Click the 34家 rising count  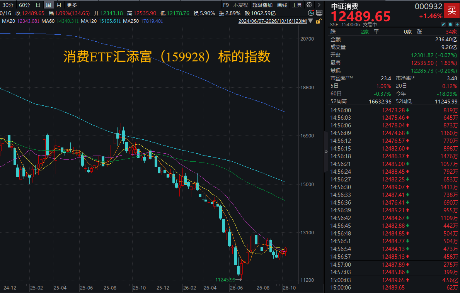[x=451, y=32]
